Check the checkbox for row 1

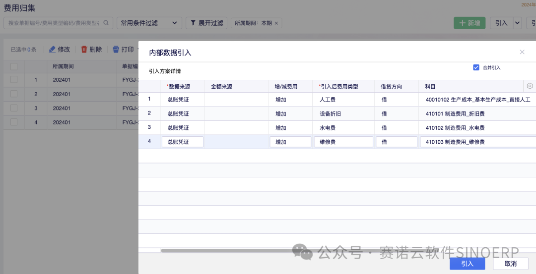pyautogui.click(x=14, y=80)
